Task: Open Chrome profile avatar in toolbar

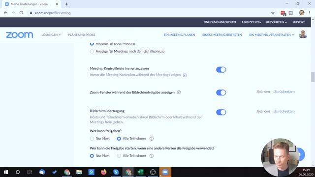Action: [302, 13]
